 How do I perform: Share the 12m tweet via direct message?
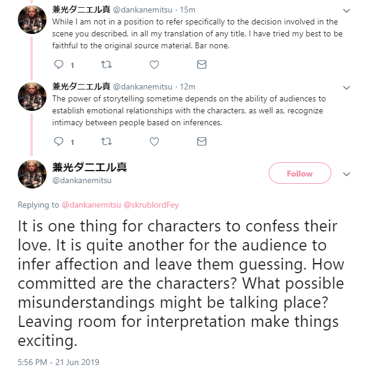click(201, 141)
